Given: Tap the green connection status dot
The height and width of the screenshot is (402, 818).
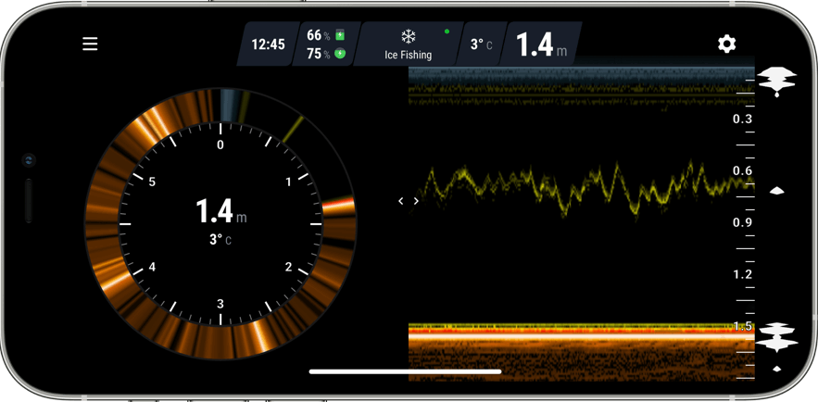Looking at the screenshot, I should [x=447, y=31].
